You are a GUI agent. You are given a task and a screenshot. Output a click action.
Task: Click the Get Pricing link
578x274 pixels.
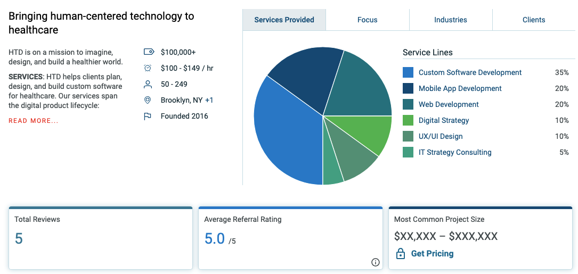pyautogui.click(x=433, y=253)
